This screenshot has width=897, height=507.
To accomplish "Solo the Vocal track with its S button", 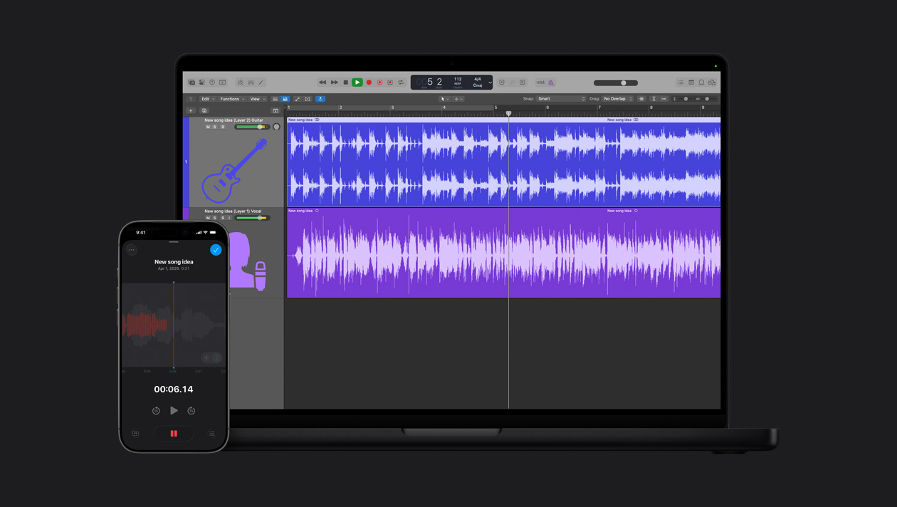I will point(214,218).
